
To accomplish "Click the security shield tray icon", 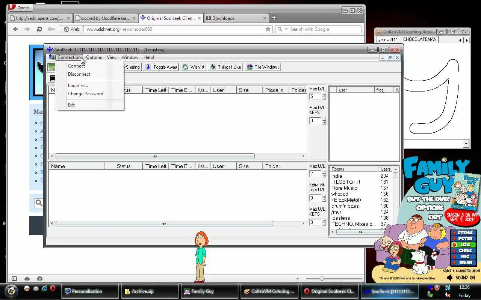I will (437, 288).
